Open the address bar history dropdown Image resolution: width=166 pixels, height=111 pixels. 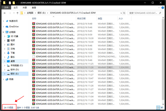coord(121,13)
